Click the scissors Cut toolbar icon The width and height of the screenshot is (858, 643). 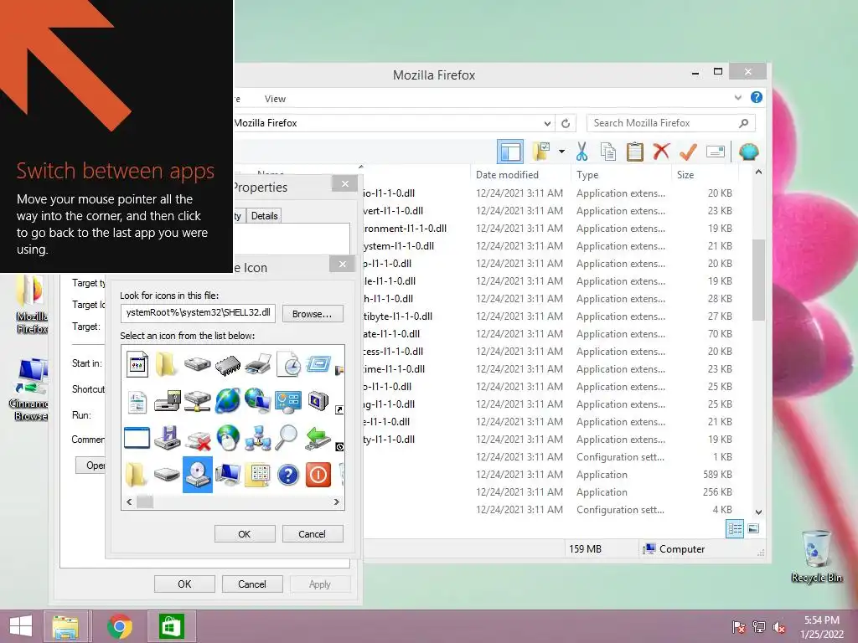click(581, 152)
